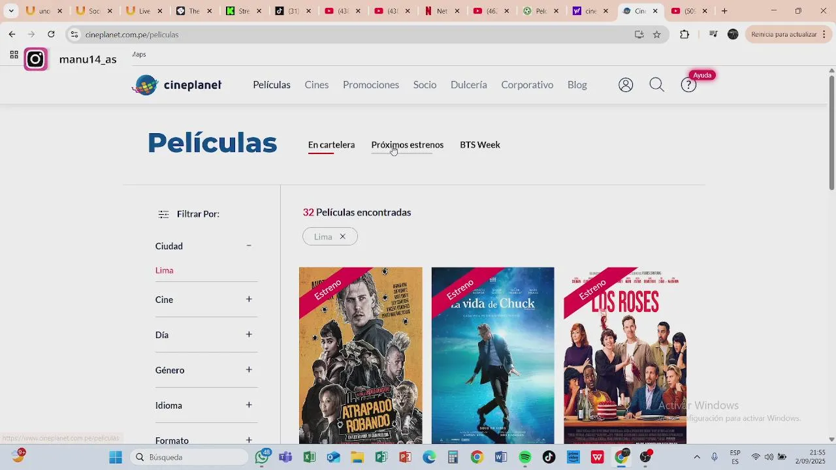
Task: Expand the Cine filter section
Action: [249, 300]
